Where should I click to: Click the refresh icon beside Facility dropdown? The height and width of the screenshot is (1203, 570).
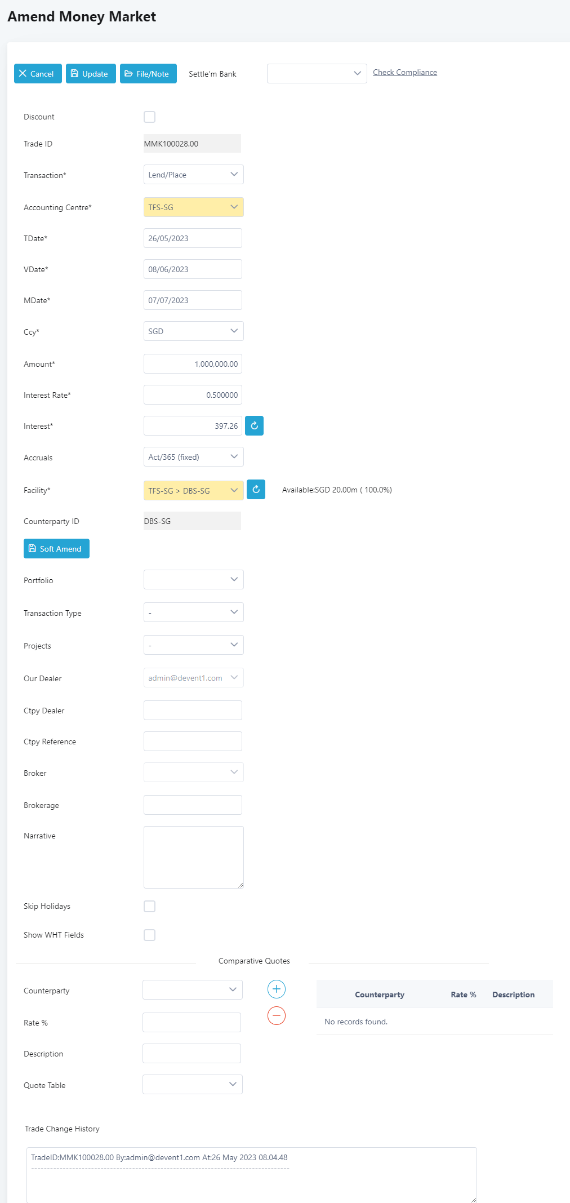pos(256,490)
